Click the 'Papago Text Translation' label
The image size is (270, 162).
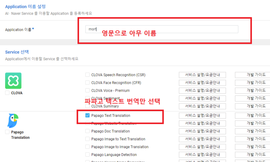click(111, 116)
